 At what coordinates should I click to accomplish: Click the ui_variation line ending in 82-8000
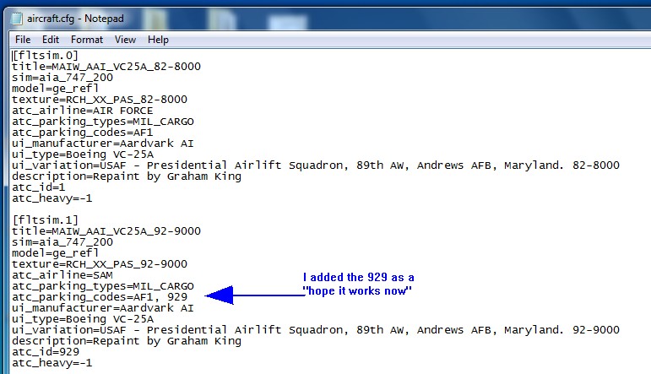[316, 165]
